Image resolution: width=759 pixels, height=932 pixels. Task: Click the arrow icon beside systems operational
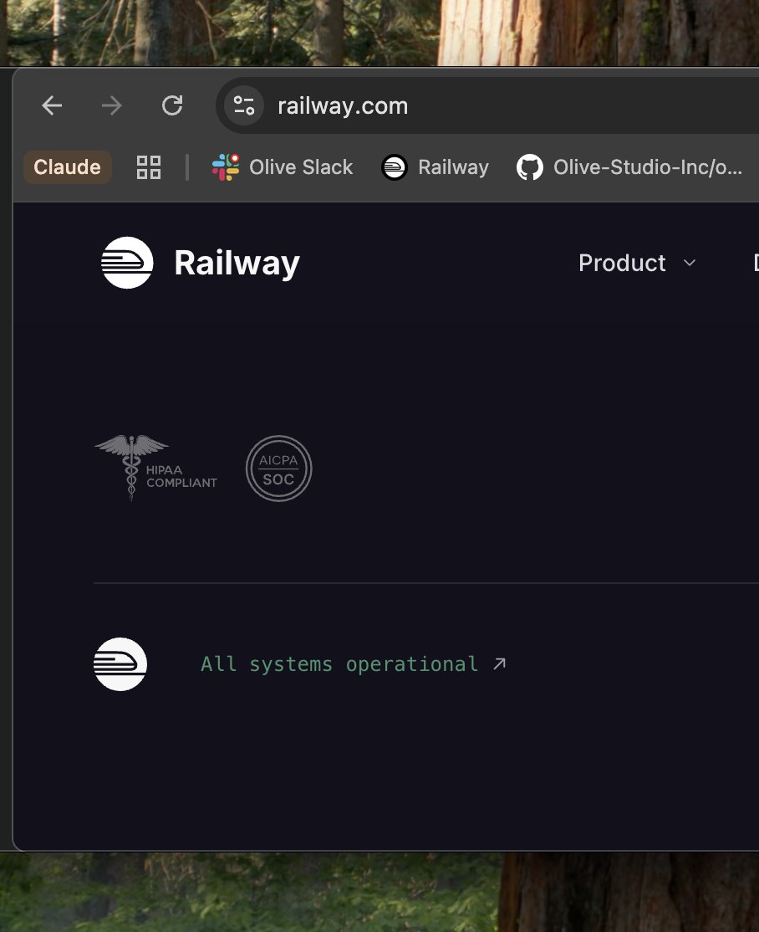(x=500, y=664)
